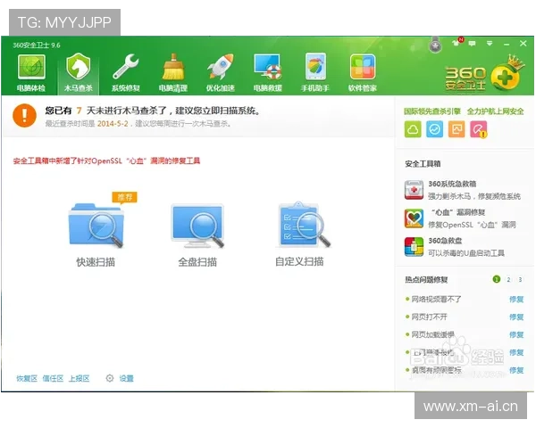This screenshot has width=536, height=428.
Task: Click the 全力护航上网安全 label
Action: click(x=495, y=111)
